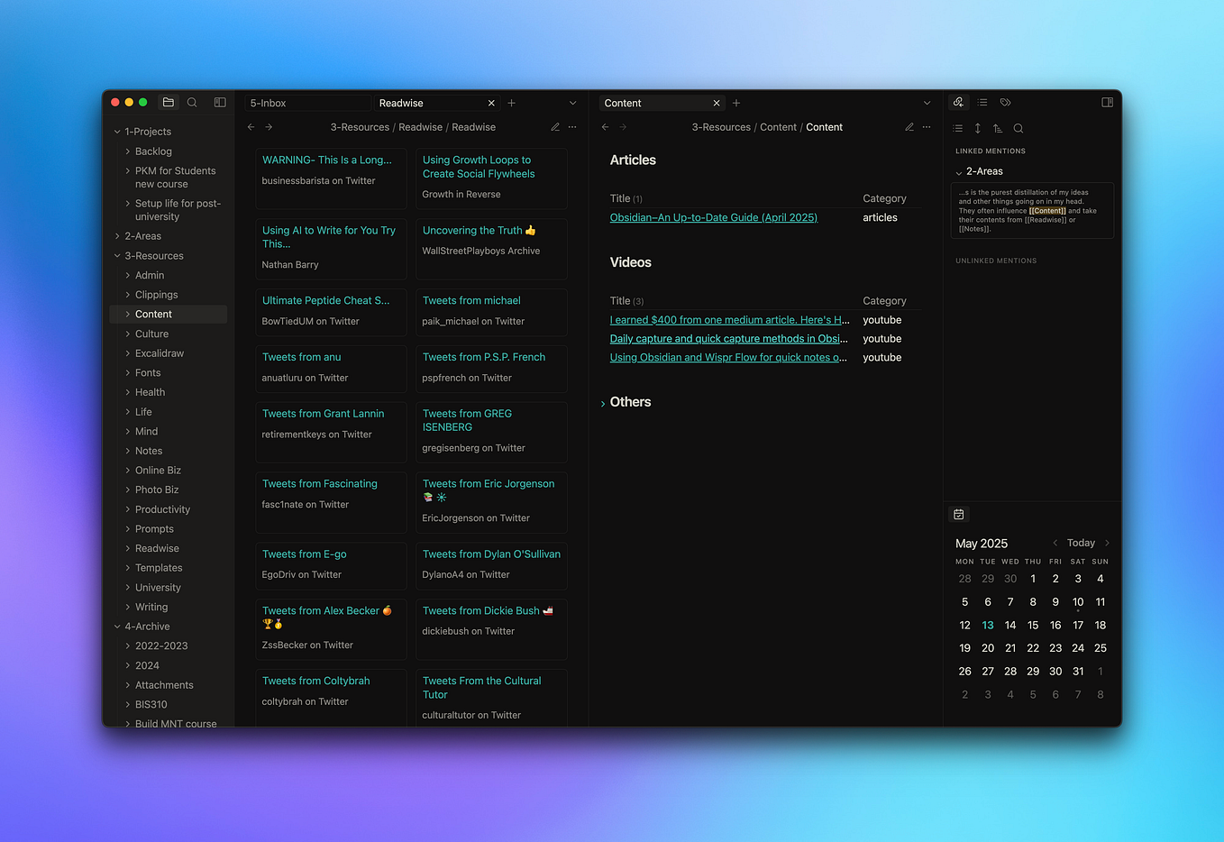Expand the 2-Areas folder
Screen dimensions: 1224x842
[x=118, y=235]
